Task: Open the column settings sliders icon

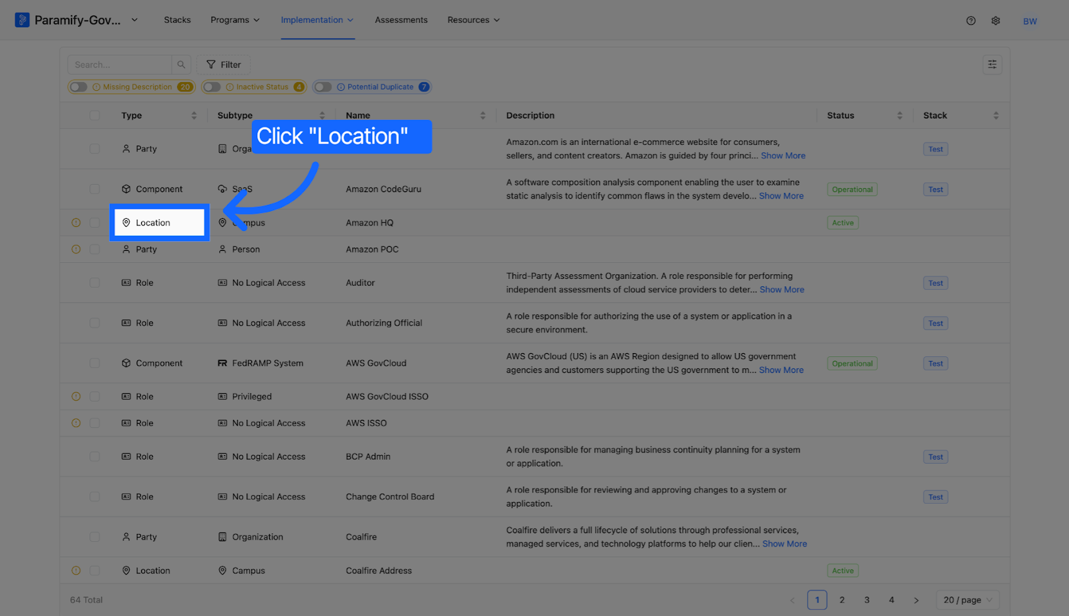Action: click(992, 65)
